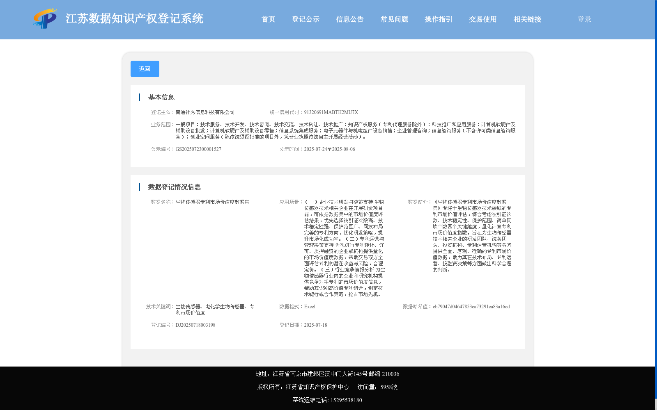This screenshot has width=657, height=410.
Task: Open the 登记公示 menu item
Action: 306,19
